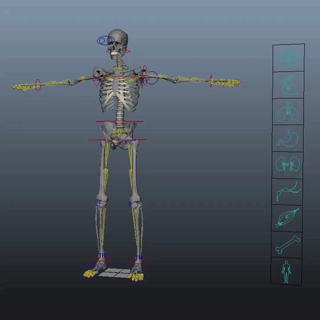Select the brain nervous system icon
320x320 pixels.
pos(288,58)
